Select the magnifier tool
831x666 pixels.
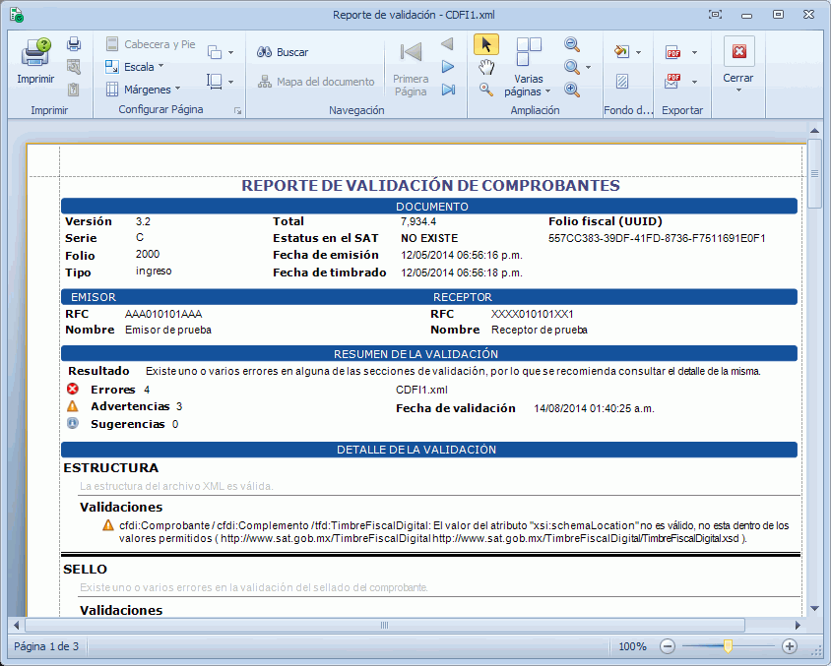tap(486, 90)
